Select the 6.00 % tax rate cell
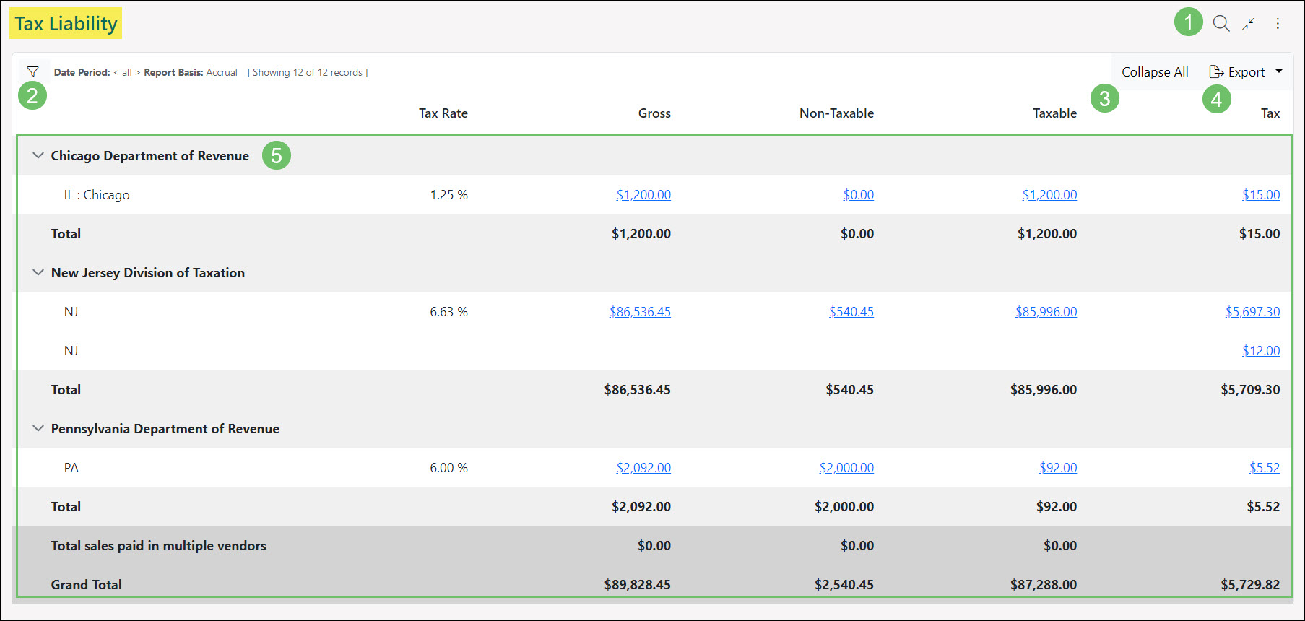 click(x=448, y=467)
